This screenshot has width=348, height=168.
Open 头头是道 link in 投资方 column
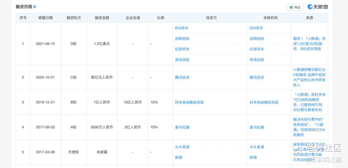182,147
